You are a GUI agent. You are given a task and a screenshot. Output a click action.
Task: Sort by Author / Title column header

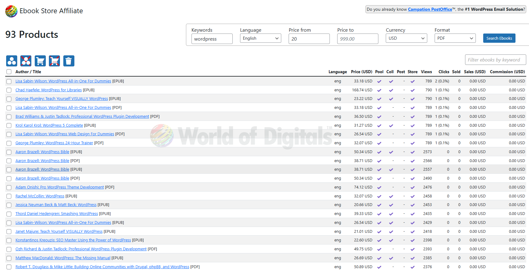click(28, 72)
